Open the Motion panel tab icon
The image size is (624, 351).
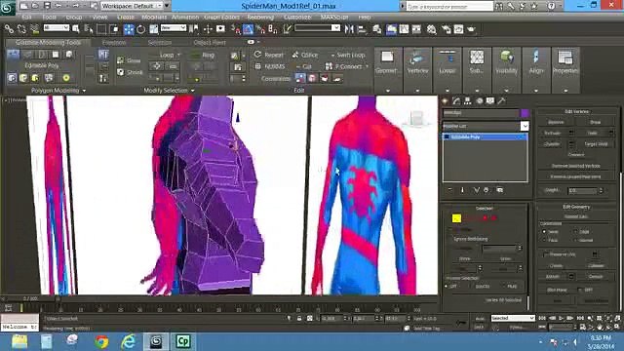coord(479,101)
